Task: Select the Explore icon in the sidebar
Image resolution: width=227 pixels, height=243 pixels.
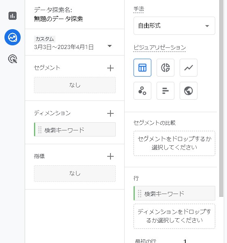Action: [13, 37]
